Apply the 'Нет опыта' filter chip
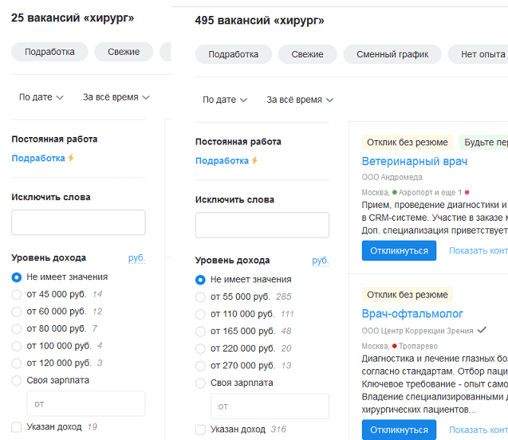 pyautogui.click(x=482, y=54)
